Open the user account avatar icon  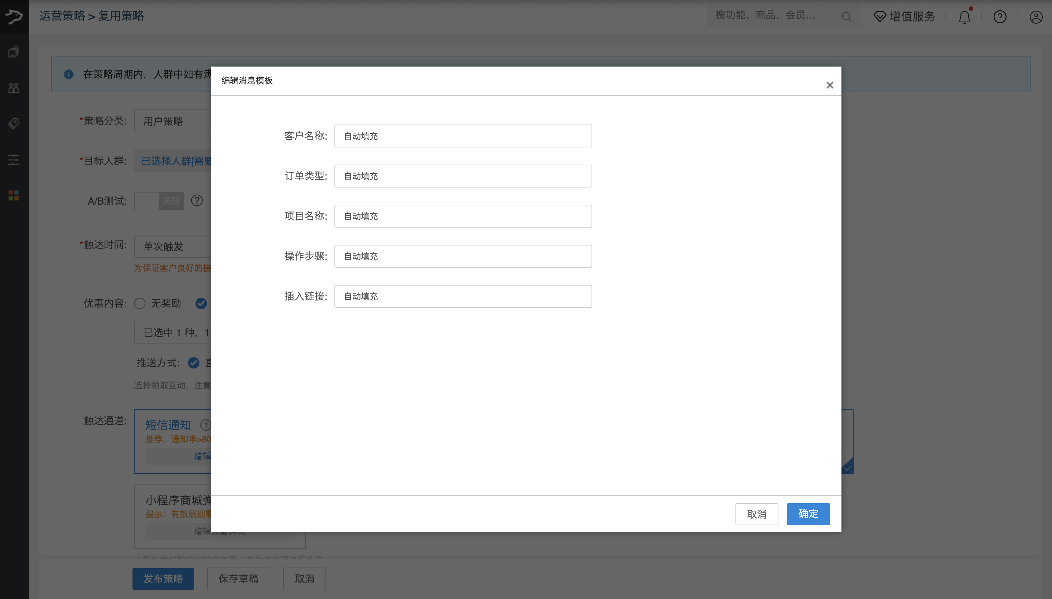[1036, 17]
